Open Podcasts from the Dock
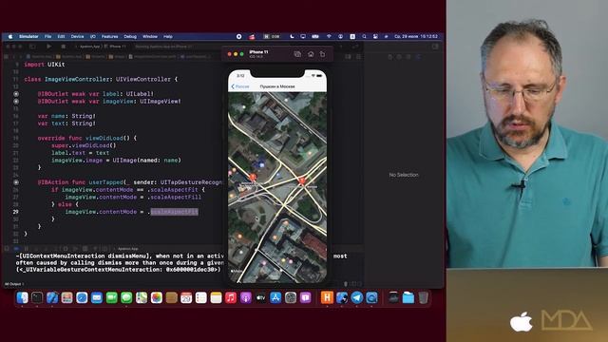The width and height of the screenshot is (608, 342). (x=246, y=297)
